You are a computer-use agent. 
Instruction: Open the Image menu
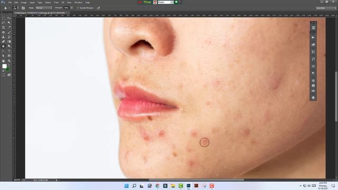tap(24, 2)
